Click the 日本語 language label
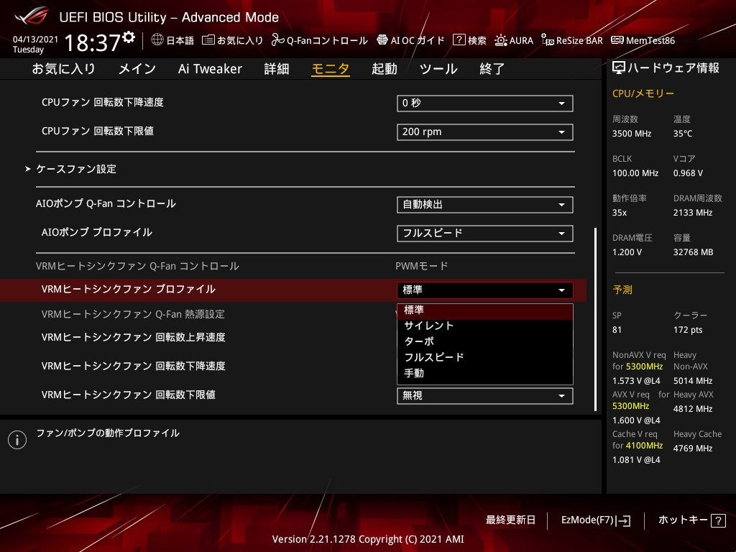736x552 pixels. [x=180, y=40]
